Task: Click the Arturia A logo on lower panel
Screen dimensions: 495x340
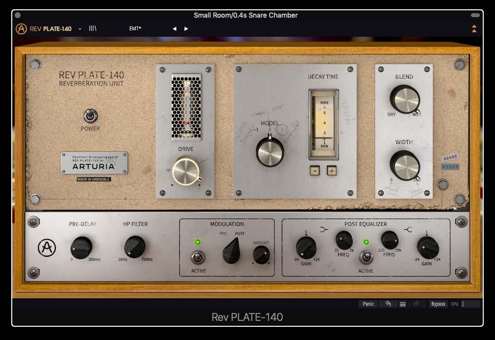Action: pos(47,247)
